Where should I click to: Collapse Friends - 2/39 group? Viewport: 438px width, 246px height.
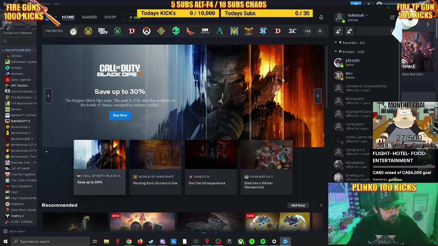point(336,52)
